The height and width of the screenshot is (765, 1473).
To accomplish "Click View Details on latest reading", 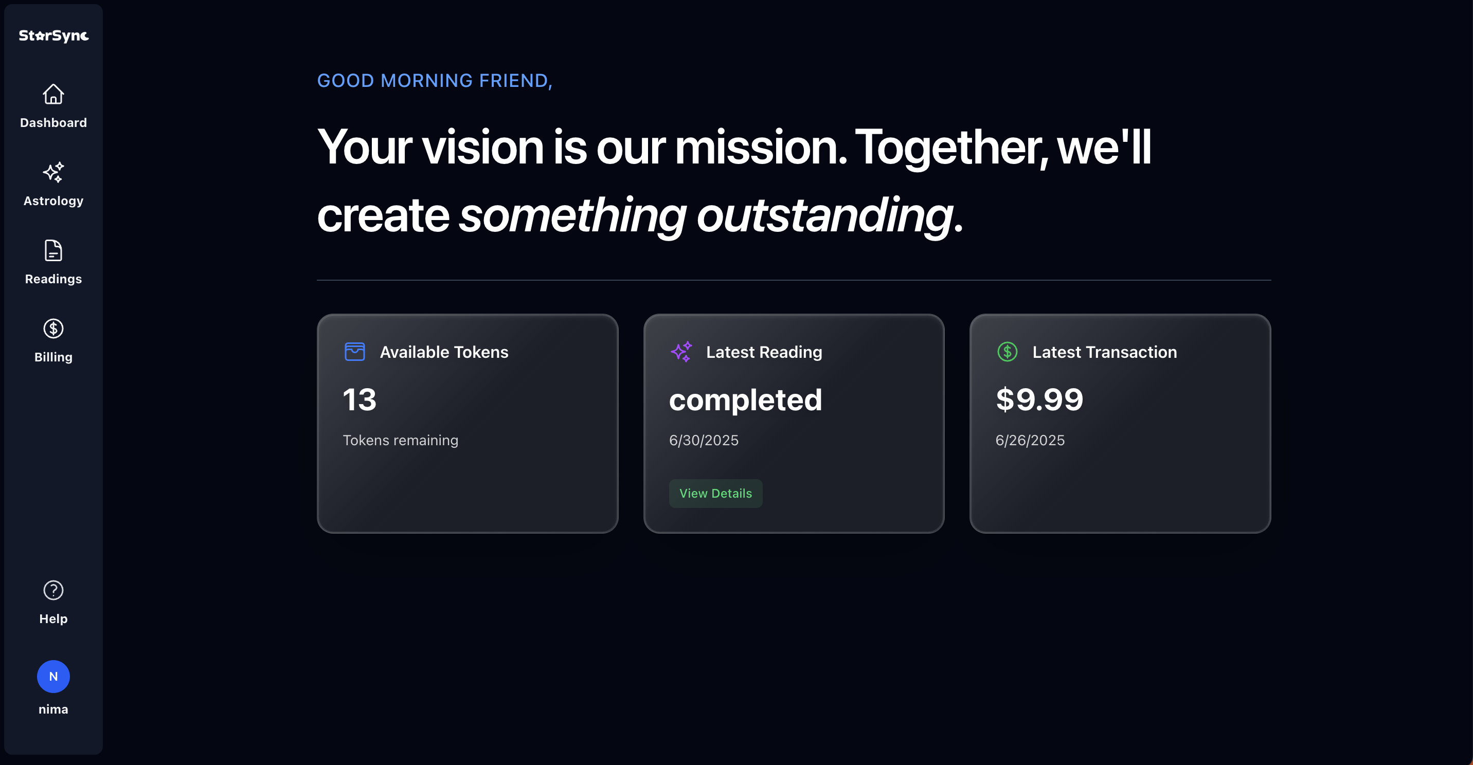I will (x=715, y=494).
